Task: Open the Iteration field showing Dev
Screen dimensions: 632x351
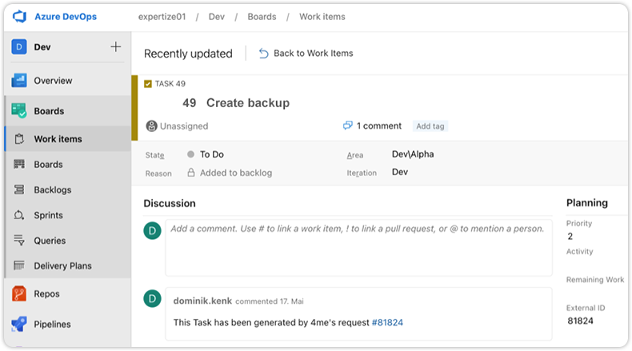Action: pyautogui.click(x=400, y=172)
